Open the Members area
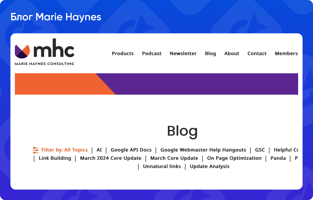The height and width of the screenshot is (200, 313). coord(286,53)
